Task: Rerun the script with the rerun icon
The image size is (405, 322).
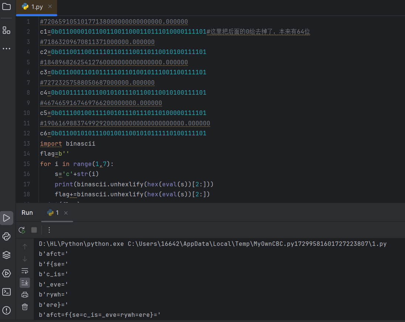Action: (x=22, y=230)
